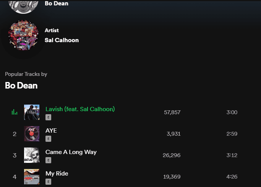Image resolution: width=261 pixels, height=187 pixels.
Task: Click the 4:26 duration of My Ride
Action: click(x=232, y=177)
